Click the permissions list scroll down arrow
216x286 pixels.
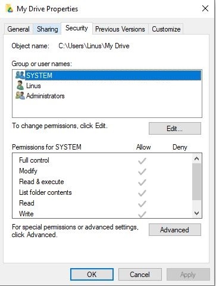[x=196, y=213]
